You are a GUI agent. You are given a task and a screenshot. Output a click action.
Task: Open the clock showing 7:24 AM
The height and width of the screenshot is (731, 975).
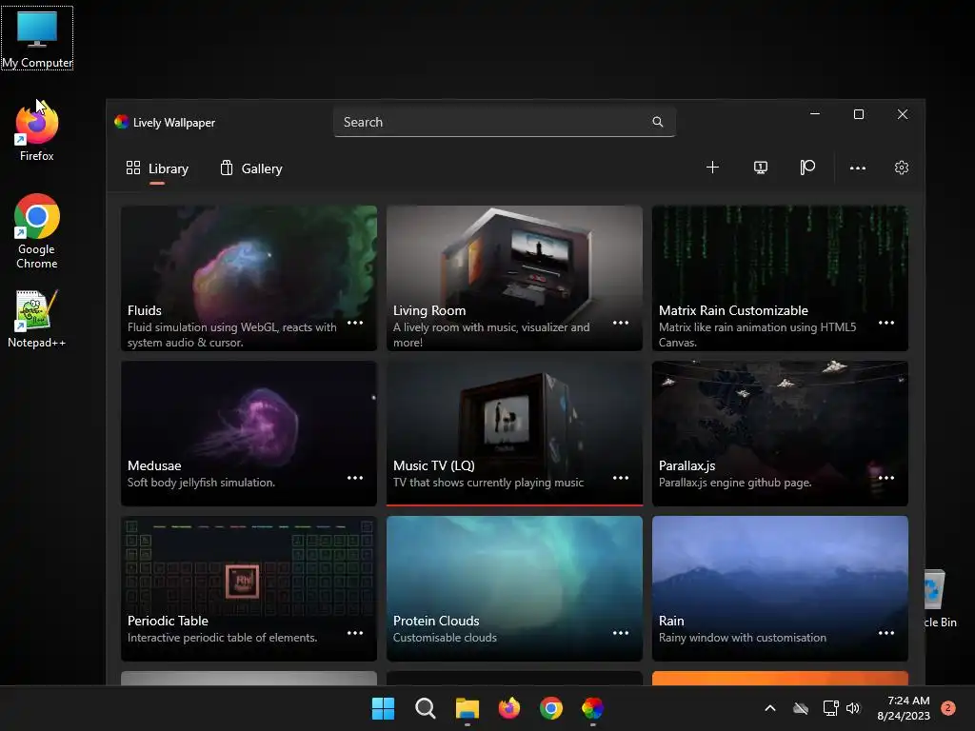click(x=904, y=708)
